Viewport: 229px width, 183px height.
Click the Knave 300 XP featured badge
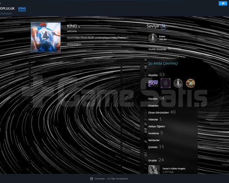[157, 38]
